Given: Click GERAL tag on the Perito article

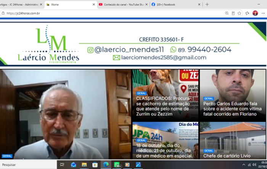Looking at the screenshot, I should point(208,99).
